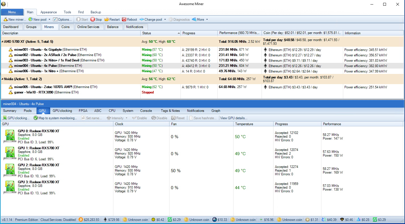This screenshot has height=224, width=405.
Task: Click the $16.96 coin in status bar
Action: pyautogui.click(x=266, y=219)
